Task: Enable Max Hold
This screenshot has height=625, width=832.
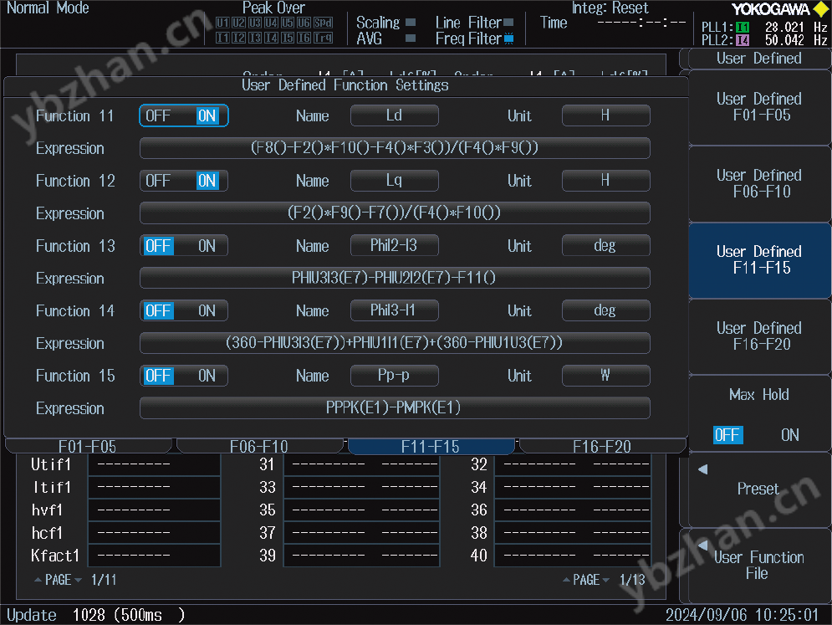Action: pos(789,435)
